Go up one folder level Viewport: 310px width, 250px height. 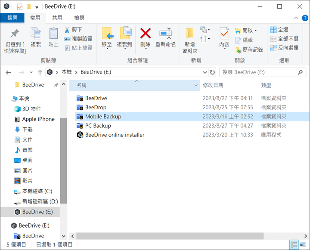(40, 73)
